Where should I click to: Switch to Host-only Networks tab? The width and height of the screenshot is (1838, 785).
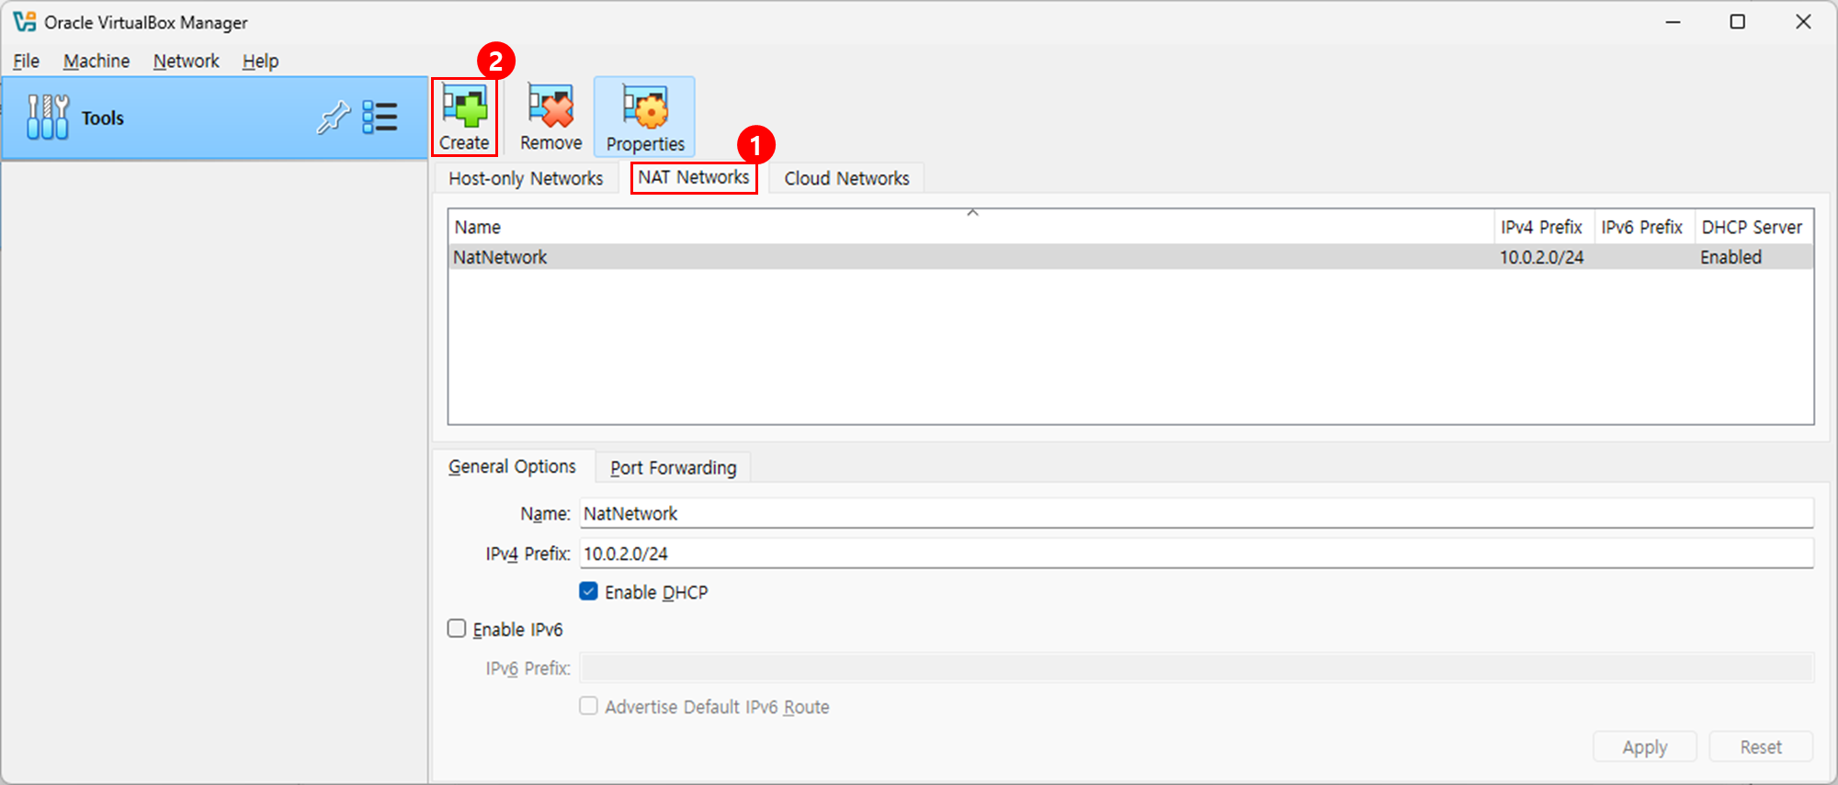coord(526,178)
